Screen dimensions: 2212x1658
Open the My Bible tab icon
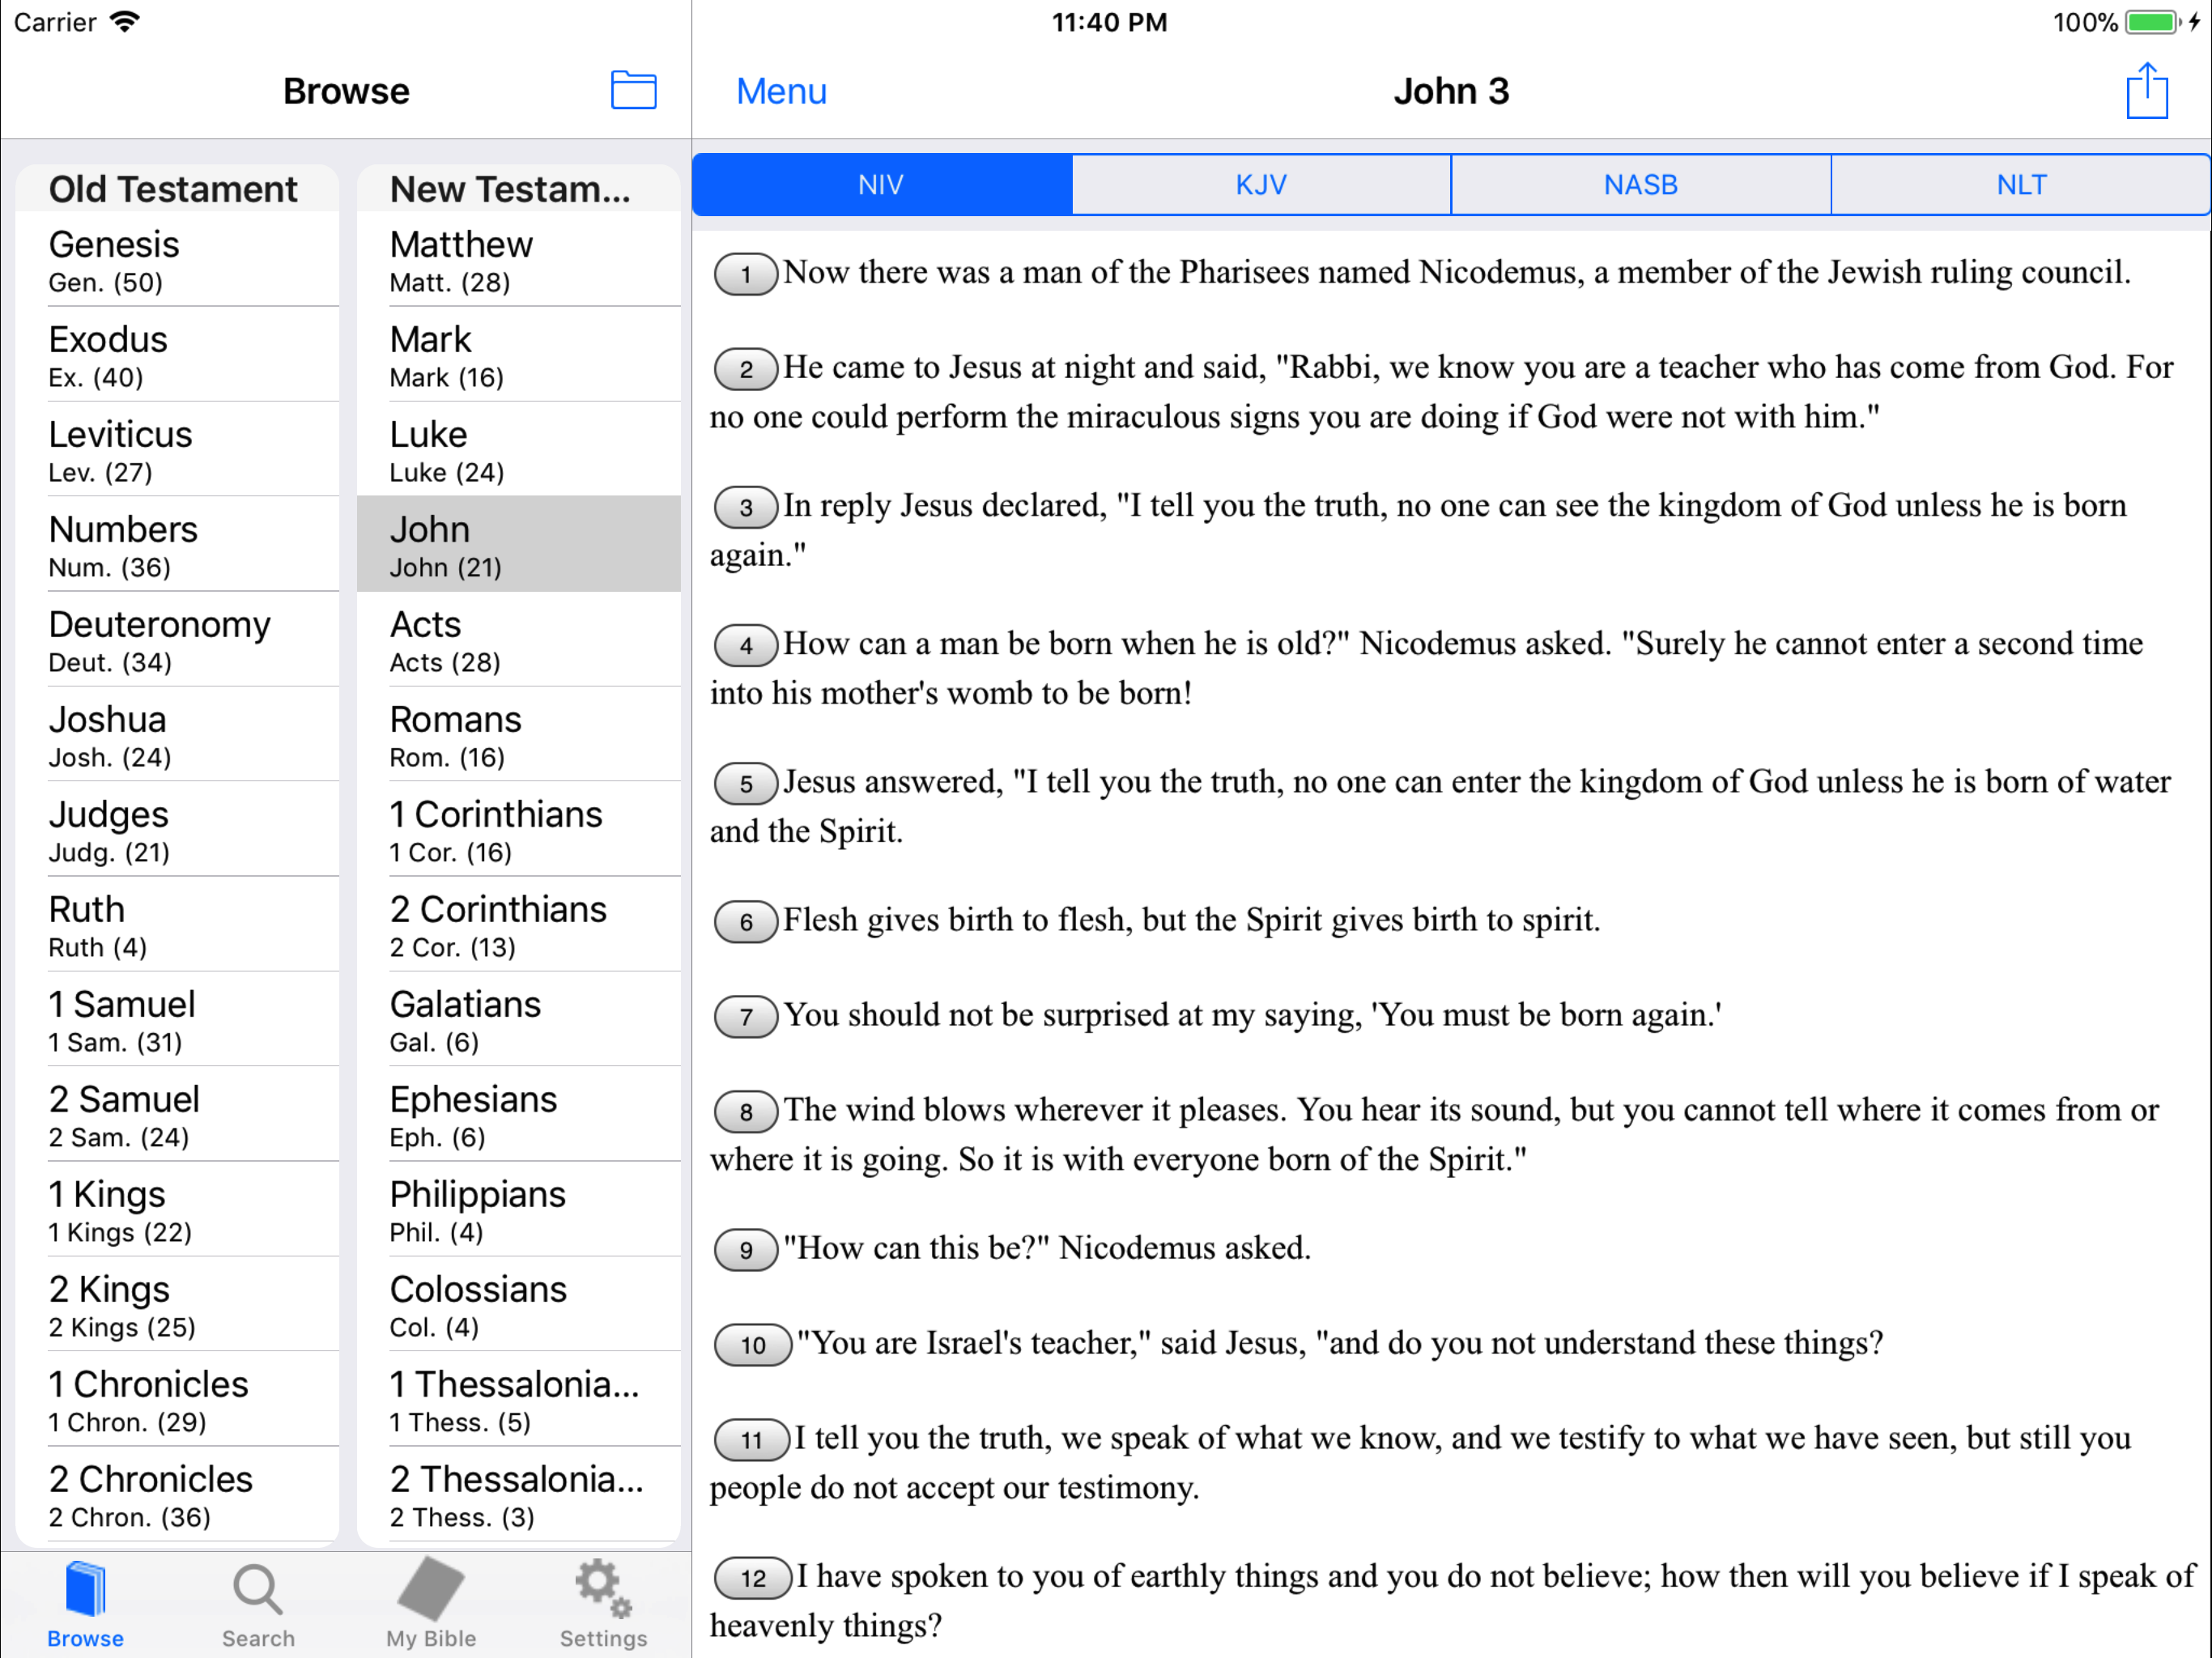coord(431,1588)
